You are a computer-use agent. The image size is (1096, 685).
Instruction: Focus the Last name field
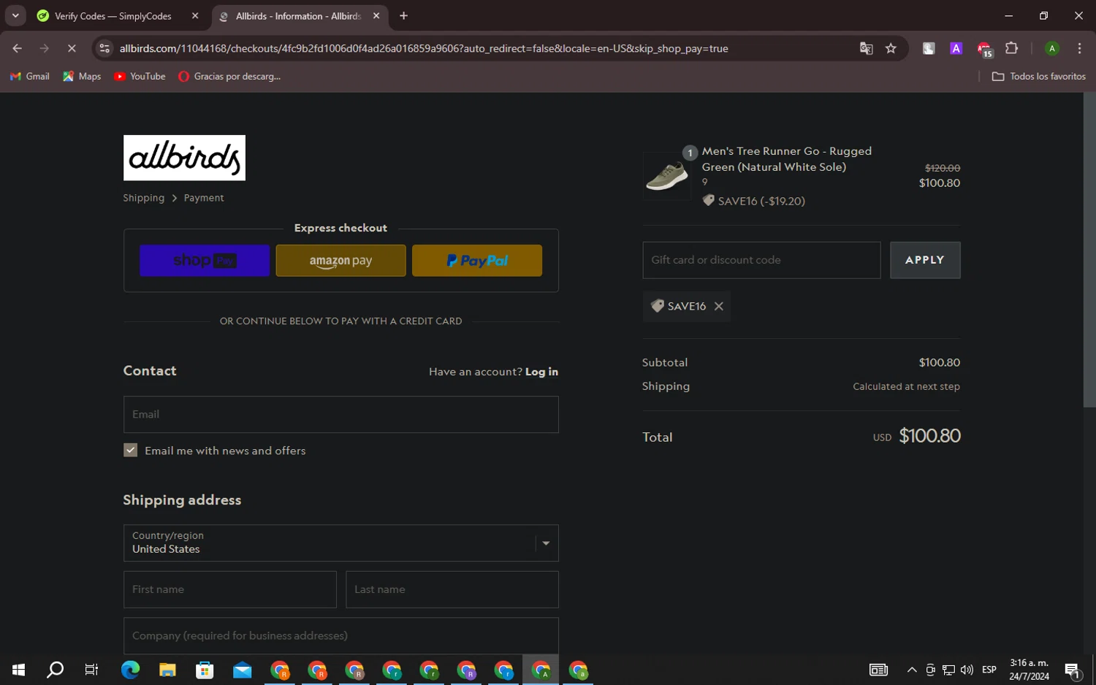point(452,589)
